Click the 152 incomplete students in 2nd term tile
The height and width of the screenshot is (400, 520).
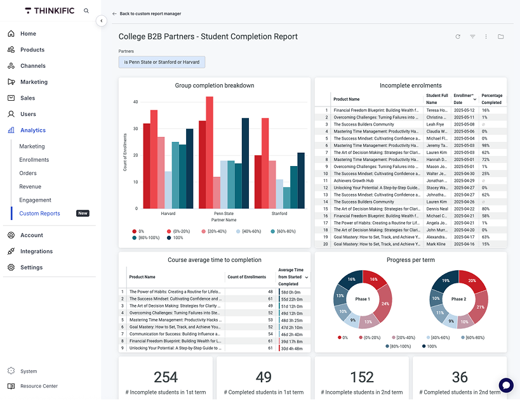click(x=362, y=379)
